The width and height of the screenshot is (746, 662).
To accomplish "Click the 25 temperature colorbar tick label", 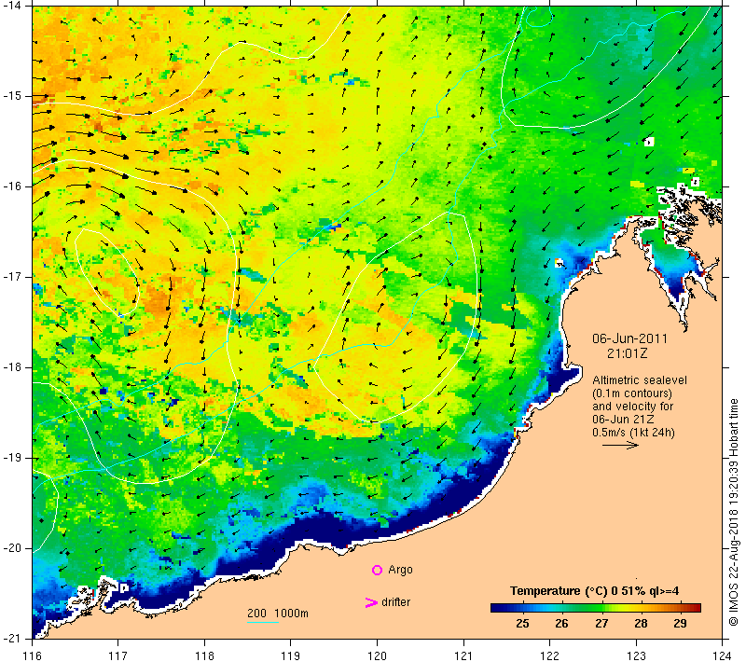I will [522, 624].
